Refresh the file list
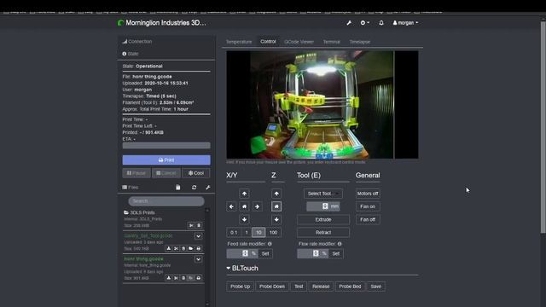This screenshot has height=307, width=546. point(194,188)
